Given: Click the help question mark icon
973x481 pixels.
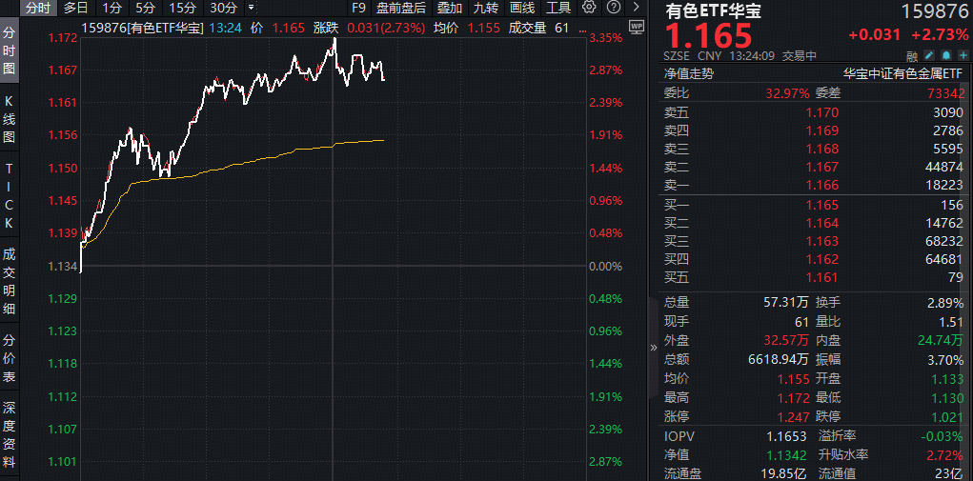Looking at the screenshot, I should pos(613,8).
